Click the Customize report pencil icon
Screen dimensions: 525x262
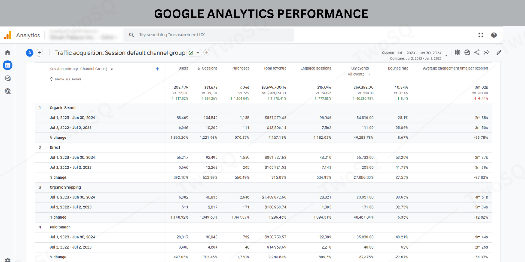tap(499, 52)
